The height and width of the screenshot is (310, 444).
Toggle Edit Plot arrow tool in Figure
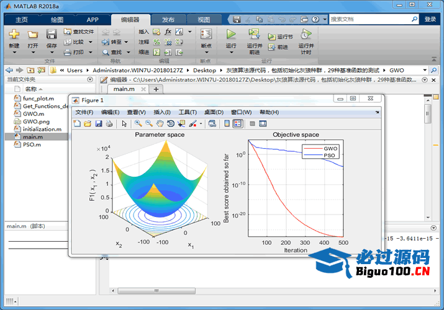124,123
